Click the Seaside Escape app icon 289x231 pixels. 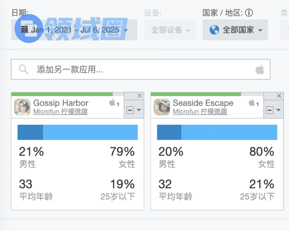point(162,107)
